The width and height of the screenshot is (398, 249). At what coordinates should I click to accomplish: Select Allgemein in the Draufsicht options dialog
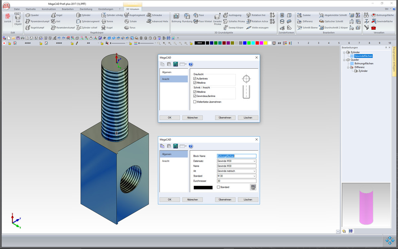(174, 72)
